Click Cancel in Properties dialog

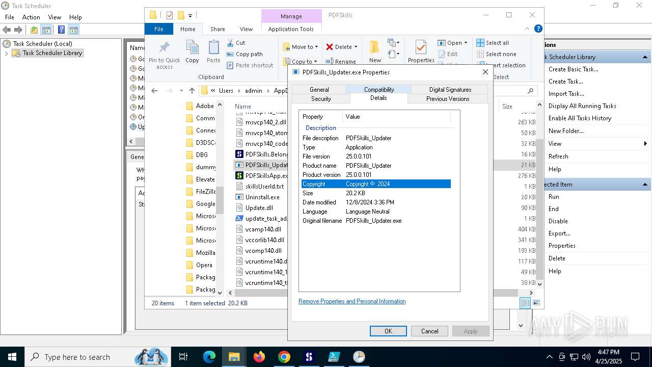429,331
